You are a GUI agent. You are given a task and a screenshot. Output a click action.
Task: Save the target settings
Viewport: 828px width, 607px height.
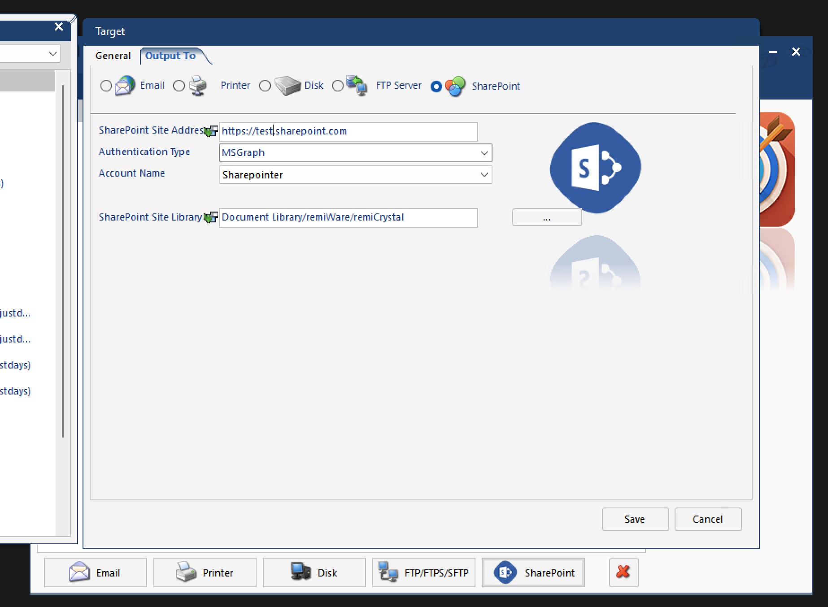635,519
